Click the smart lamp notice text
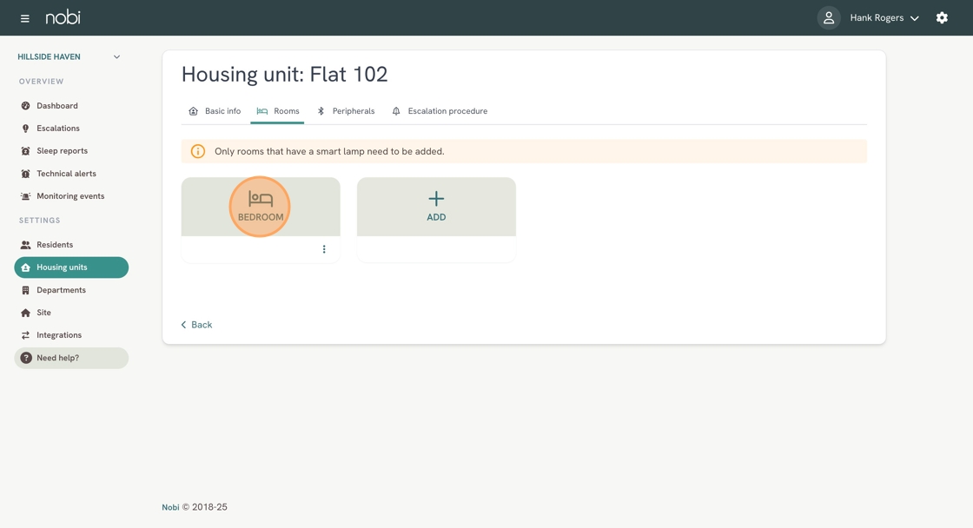 pos(329,151)
